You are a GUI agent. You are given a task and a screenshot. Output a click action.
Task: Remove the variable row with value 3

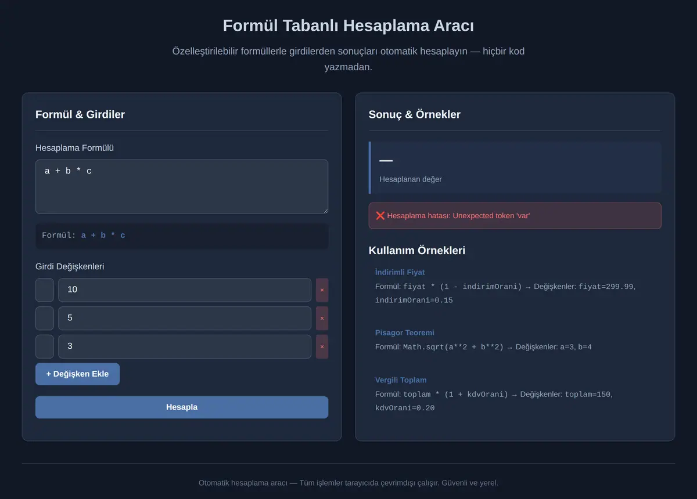click(322, 346)
